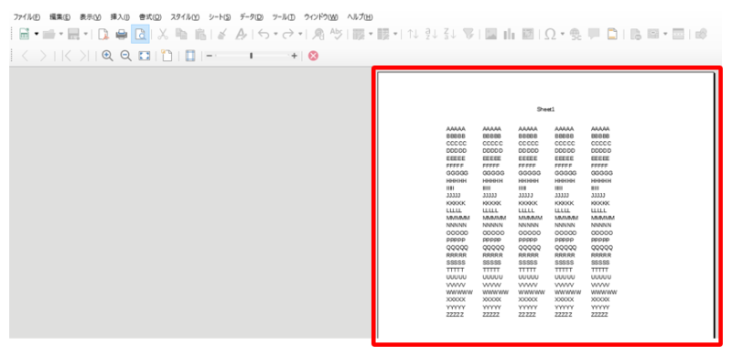Image resolution: width=732 pixels, height=356 pixels.
Task: Go to the next preview page
Action: point(43,56)
